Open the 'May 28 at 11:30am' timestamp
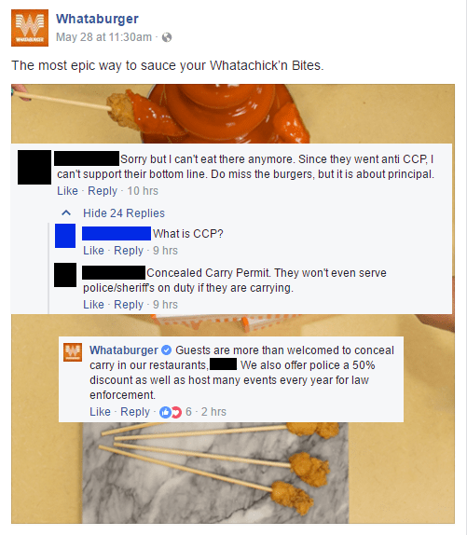 click(103, 37)
